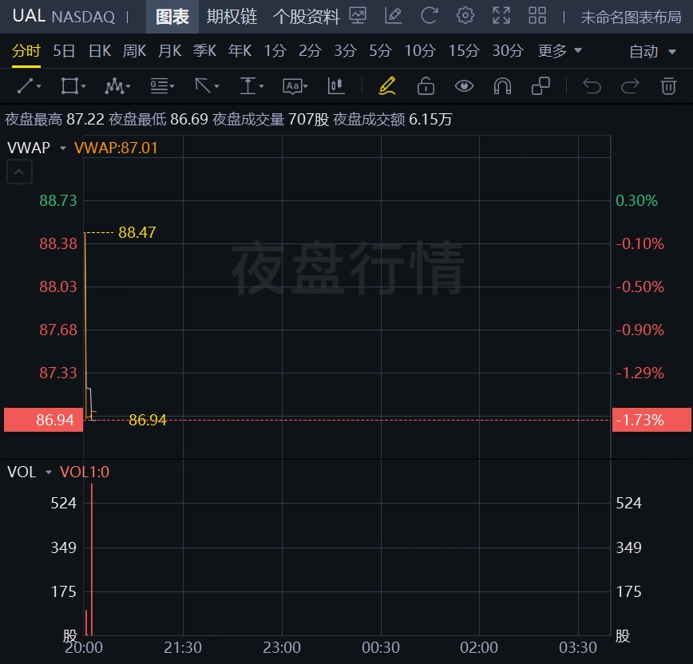Activate the magnet snap tool

click(x=502, y=85)
